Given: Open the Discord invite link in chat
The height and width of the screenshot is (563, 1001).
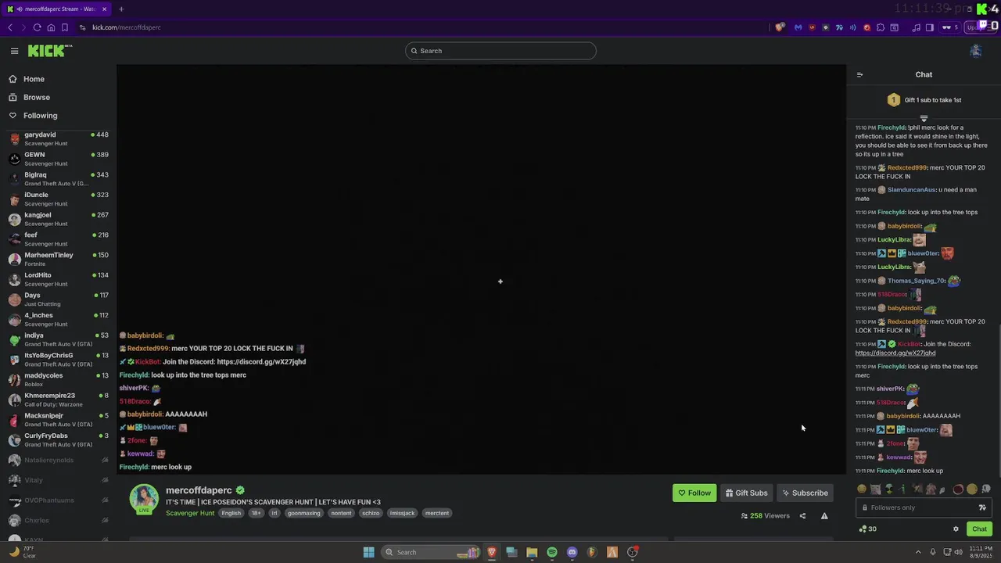Looking at the screenshot, I should (895, 353).
